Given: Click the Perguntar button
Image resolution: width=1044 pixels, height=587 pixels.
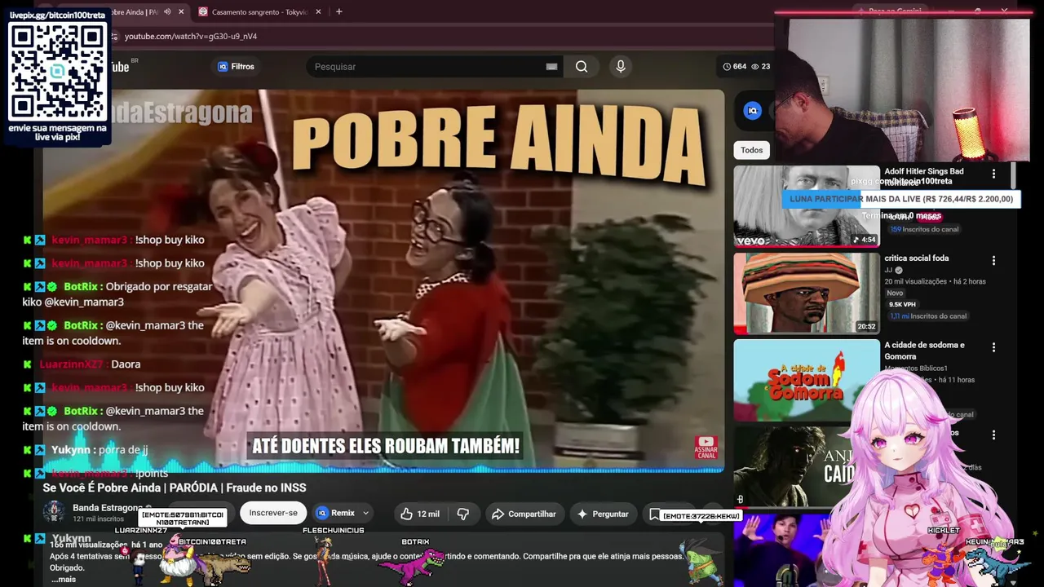Looking at the screenshot, I should click(x=602, y=514).
